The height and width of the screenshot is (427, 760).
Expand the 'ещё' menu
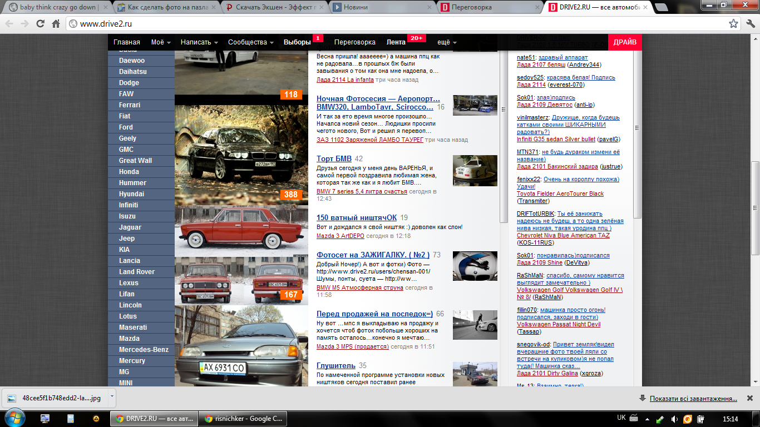(447, 42)
